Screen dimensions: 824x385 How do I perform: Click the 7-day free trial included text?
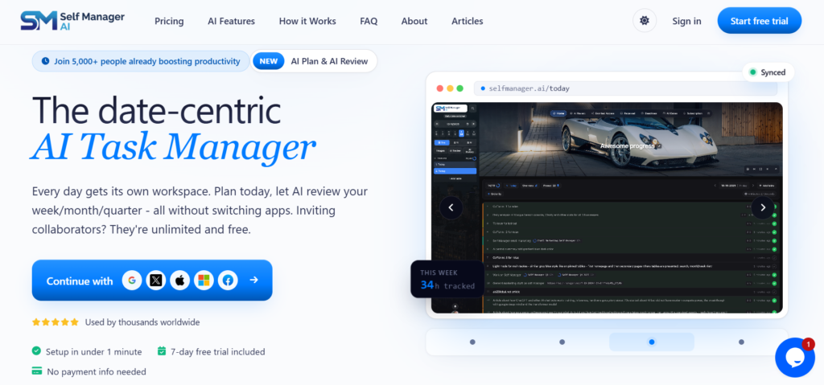tap(217, 352)
